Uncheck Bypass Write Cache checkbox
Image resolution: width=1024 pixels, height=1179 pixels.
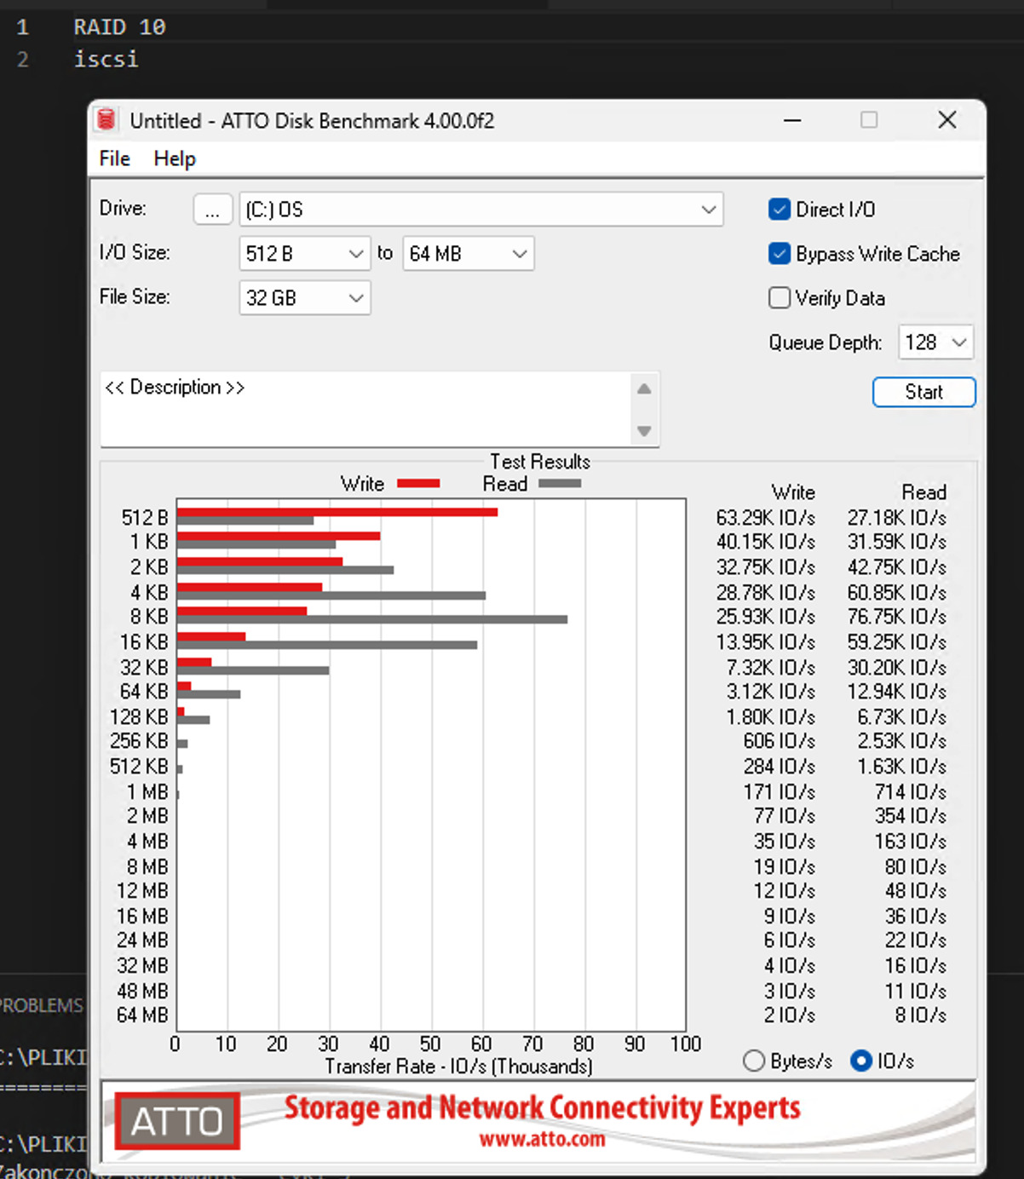click(780, 254)
